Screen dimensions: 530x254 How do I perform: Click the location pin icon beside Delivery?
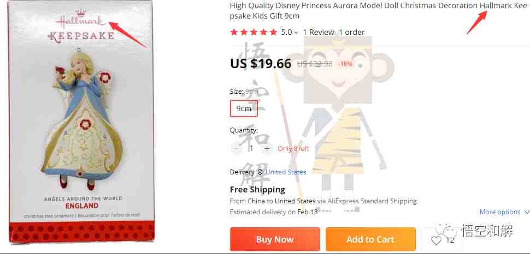coord(260,172)
